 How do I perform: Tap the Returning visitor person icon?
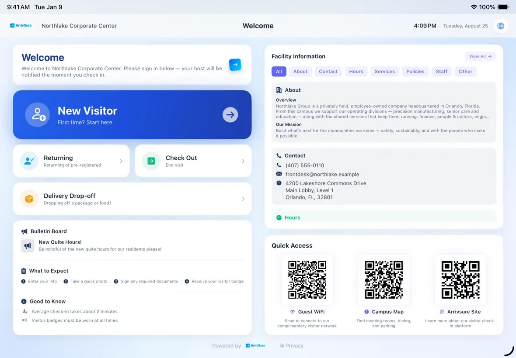pyautogui.click(x=29, y=161)
